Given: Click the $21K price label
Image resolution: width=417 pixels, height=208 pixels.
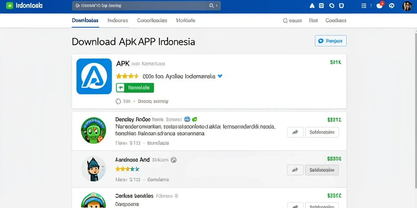Looking at the screenshot, I should pyautogui.click(x=336, y=62).
